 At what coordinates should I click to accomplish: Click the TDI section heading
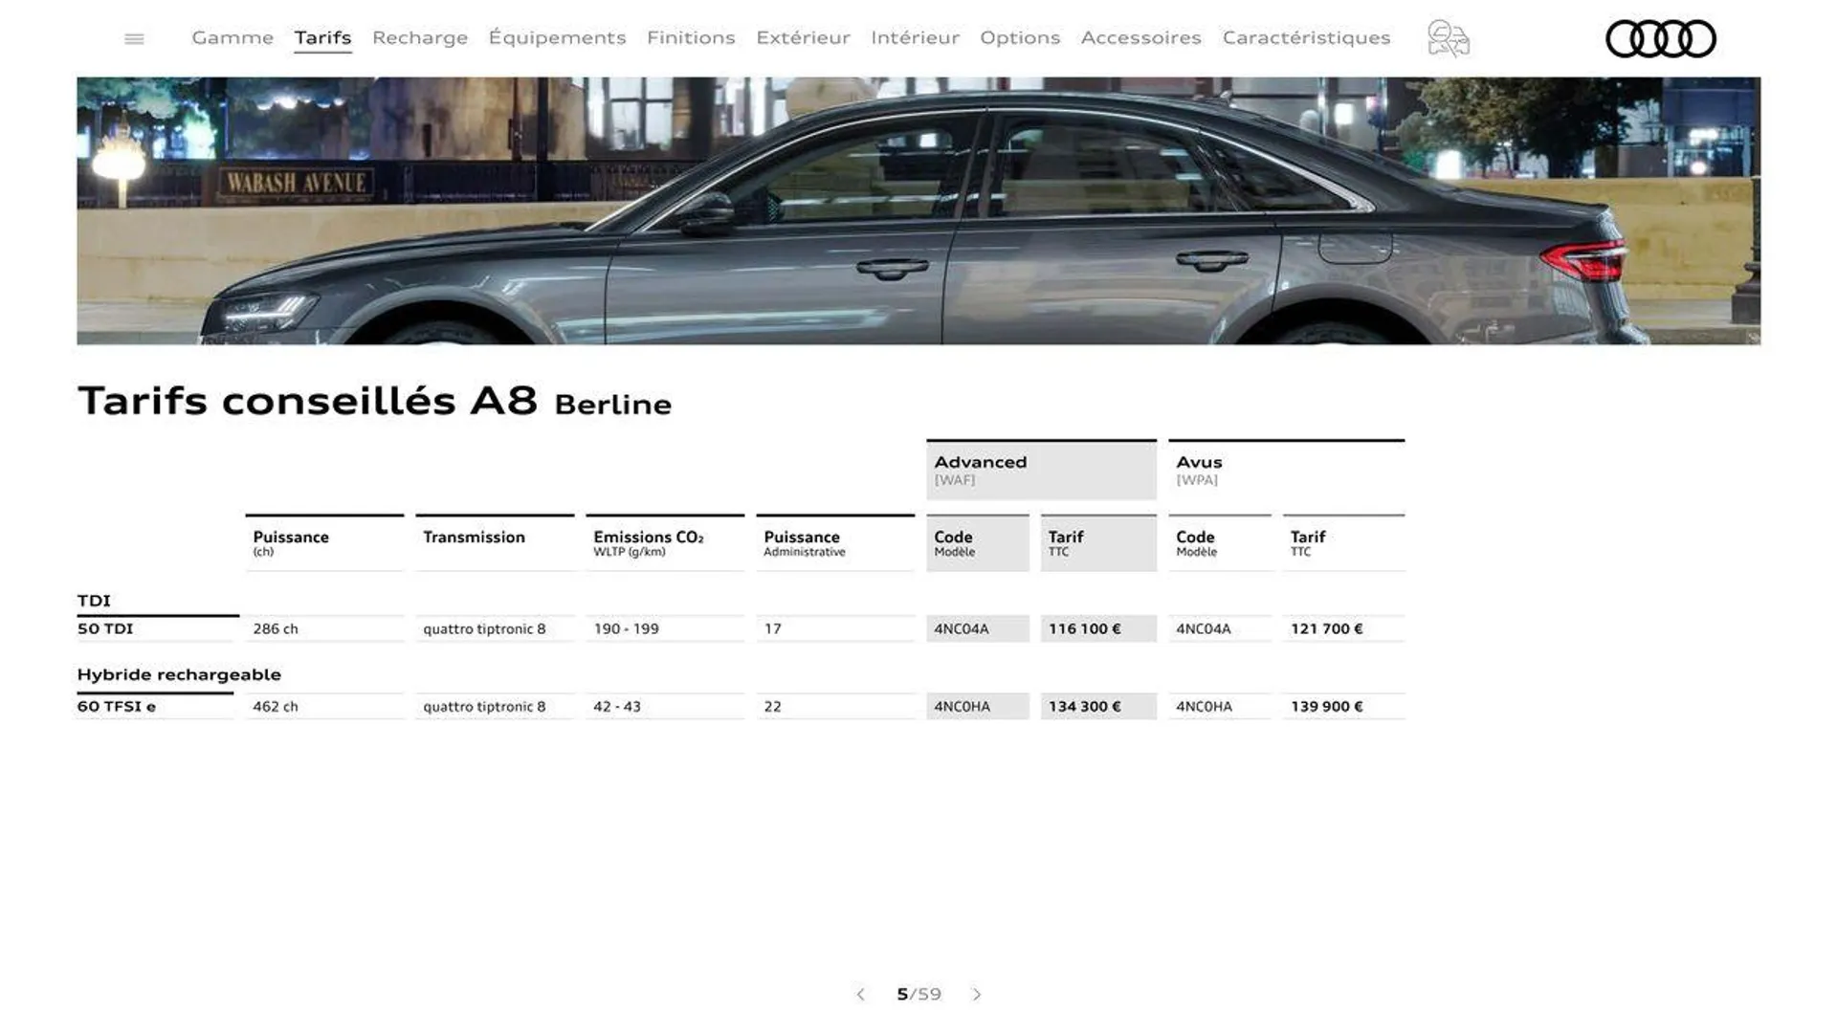coord(94,601)
